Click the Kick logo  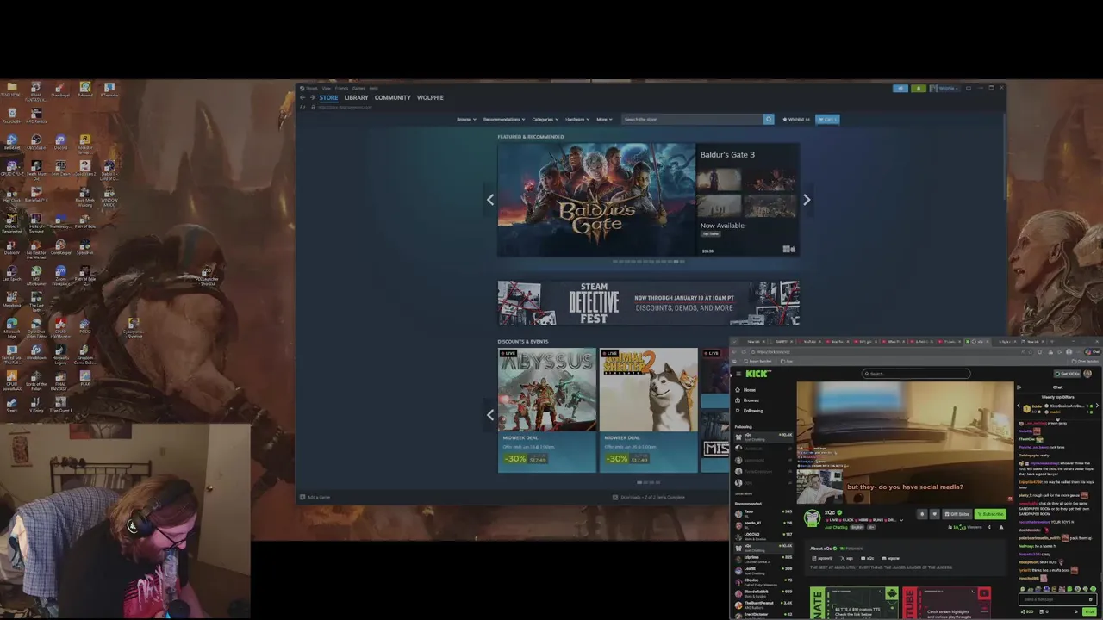click(757, 374)
